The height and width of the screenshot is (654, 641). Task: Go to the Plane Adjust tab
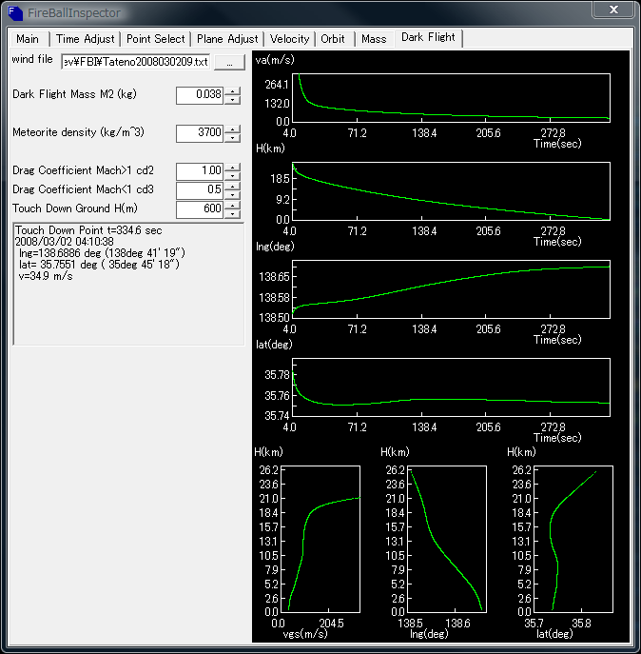point(227,39)
